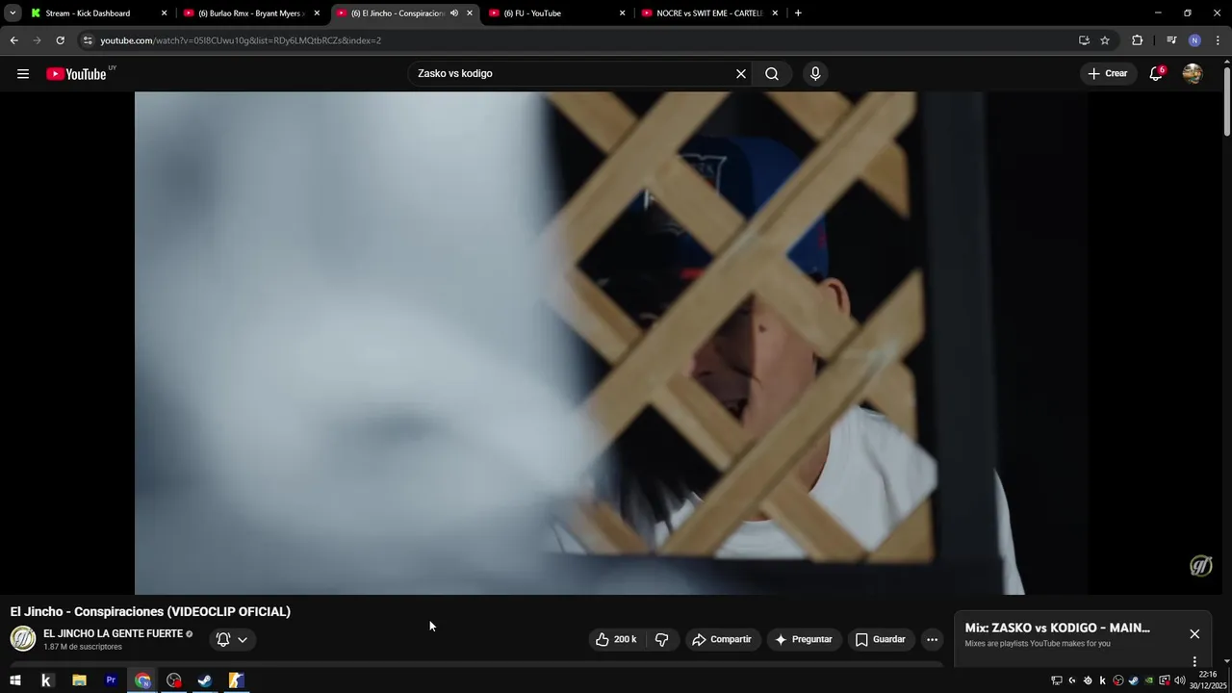Open Chrome three-dot menu

1219,40
